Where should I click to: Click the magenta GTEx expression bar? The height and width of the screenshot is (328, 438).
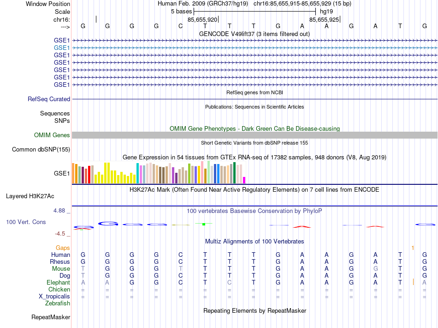[x=244, y=180]
